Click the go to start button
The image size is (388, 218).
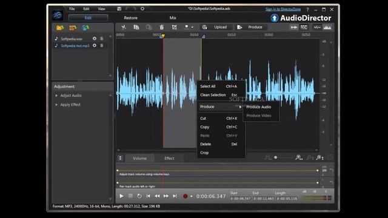148,196
